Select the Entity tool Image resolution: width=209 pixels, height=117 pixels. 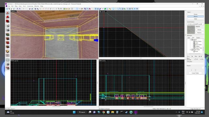(x=8, y=26)
